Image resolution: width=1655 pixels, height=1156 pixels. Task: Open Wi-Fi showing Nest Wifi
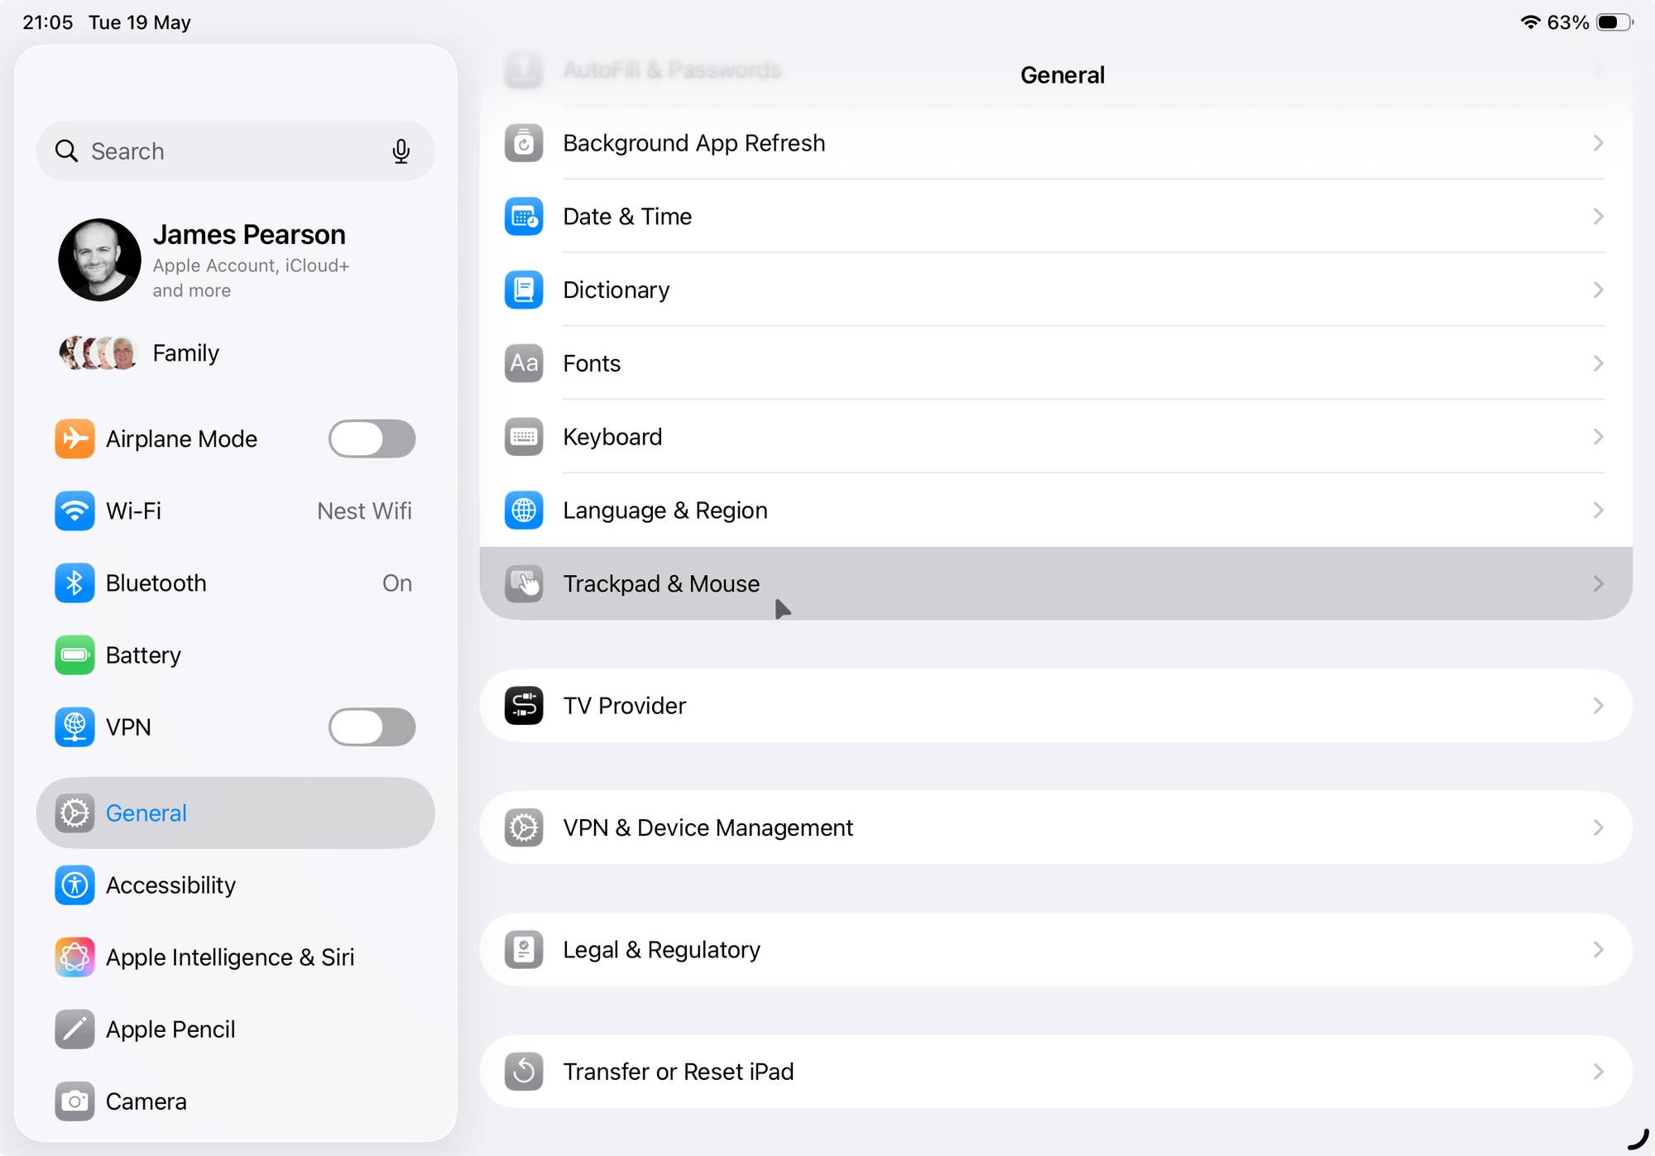[235, 511]
